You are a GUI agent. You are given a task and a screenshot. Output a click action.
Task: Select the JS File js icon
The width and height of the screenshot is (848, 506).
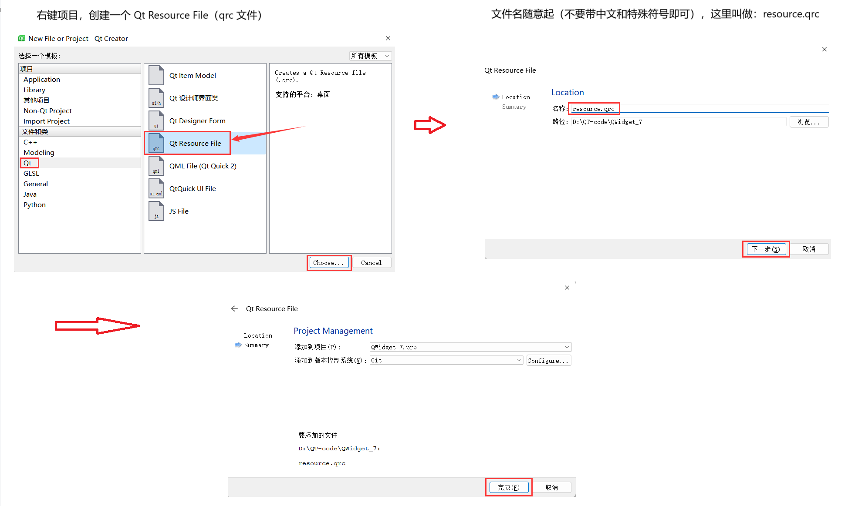tap(156, 211)
